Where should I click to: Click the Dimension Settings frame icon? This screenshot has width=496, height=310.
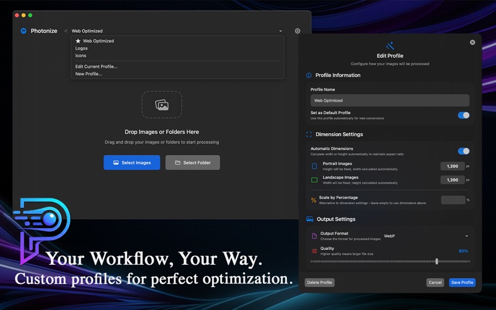(309, 135)
